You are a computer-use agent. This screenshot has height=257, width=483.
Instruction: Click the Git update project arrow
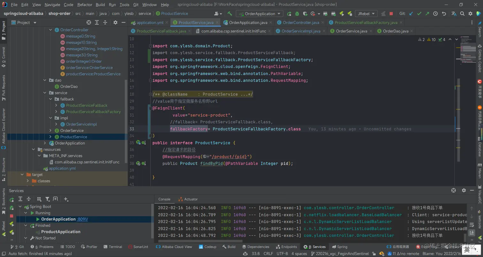point(411,14)
